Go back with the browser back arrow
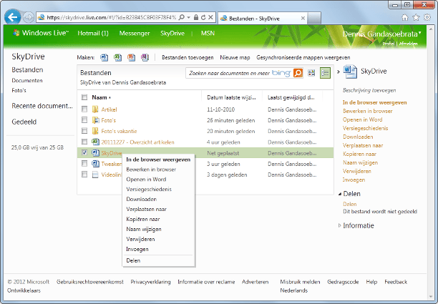This screenshot has width=438, height=304. coord(13,17)
